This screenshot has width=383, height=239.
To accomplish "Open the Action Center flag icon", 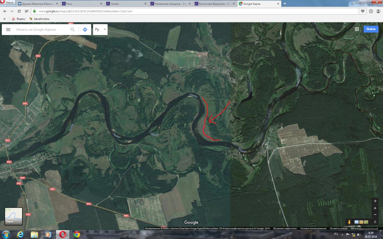I will tap(348, 235).
